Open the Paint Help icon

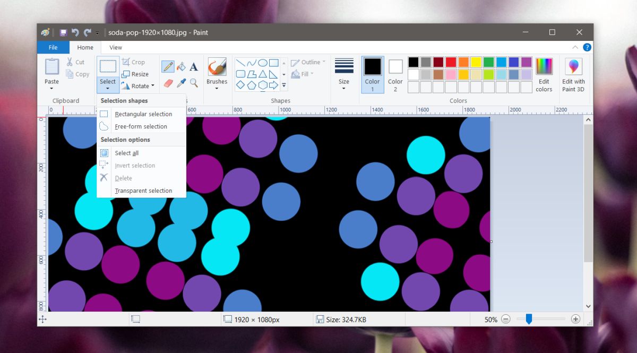click(587, 47)
